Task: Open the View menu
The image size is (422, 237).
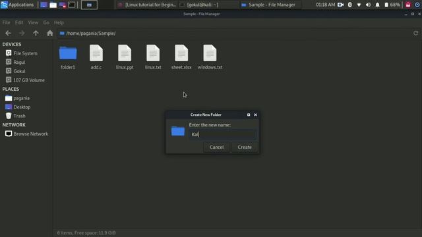Action: [x=33, y=22]
